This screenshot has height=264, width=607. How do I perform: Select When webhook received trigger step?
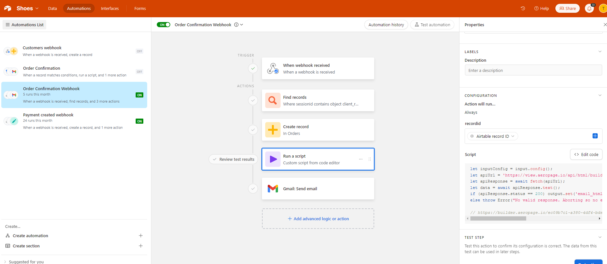click(x=318, y=68)
